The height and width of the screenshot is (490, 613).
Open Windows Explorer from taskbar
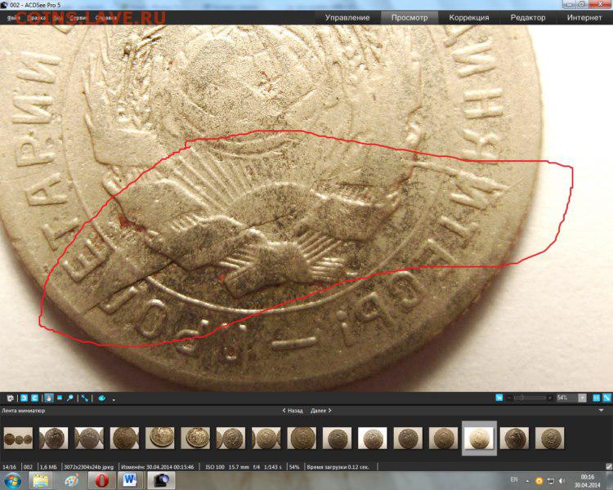point(40,481)
